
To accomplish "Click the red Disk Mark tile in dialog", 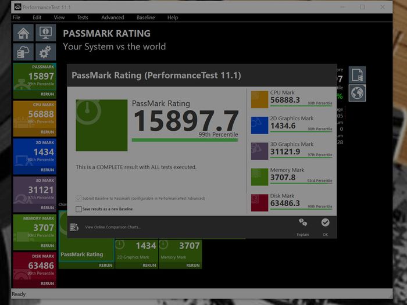I will pos(259,203).
